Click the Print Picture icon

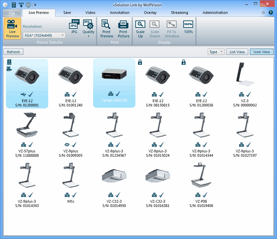point(123,29)
